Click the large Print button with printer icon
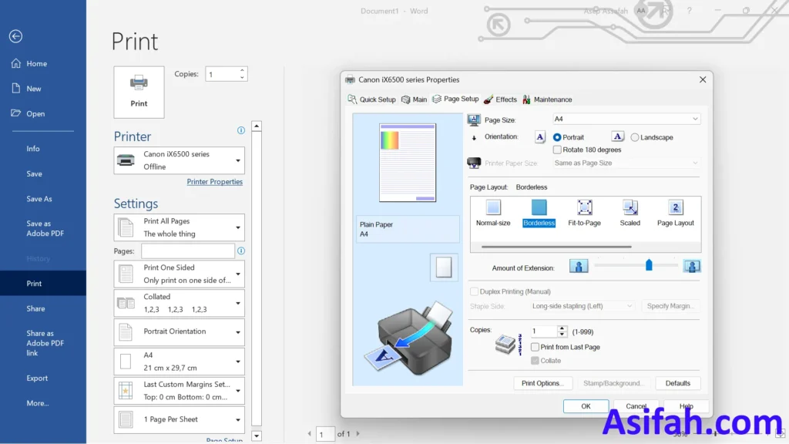This screenshot has height=444, width=789. coord(139,92)
